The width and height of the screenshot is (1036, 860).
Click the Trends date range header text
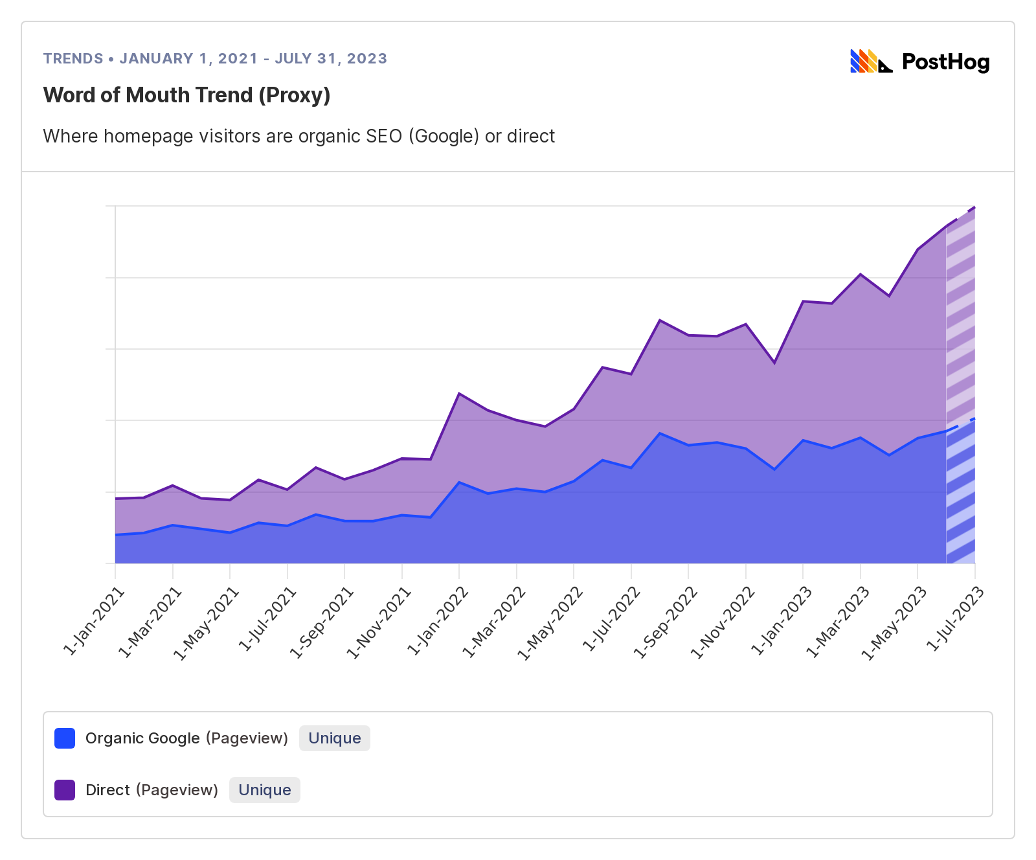[215, 58]
